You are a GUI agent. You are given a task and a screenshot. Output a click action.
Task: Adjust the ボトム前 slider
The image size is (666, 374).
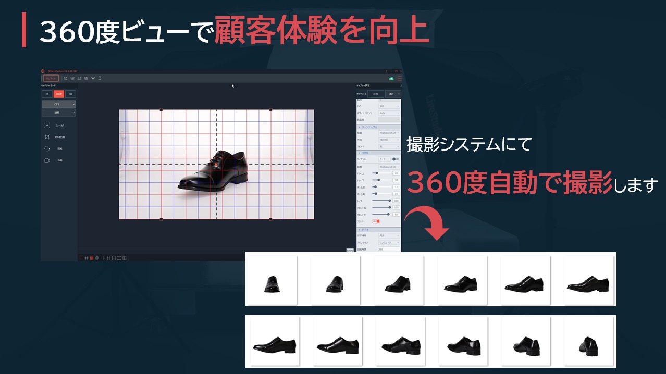[381, 186]
